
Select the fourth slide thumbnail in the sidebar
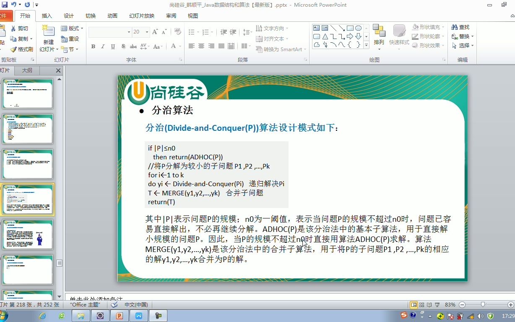tap(28, 200)
